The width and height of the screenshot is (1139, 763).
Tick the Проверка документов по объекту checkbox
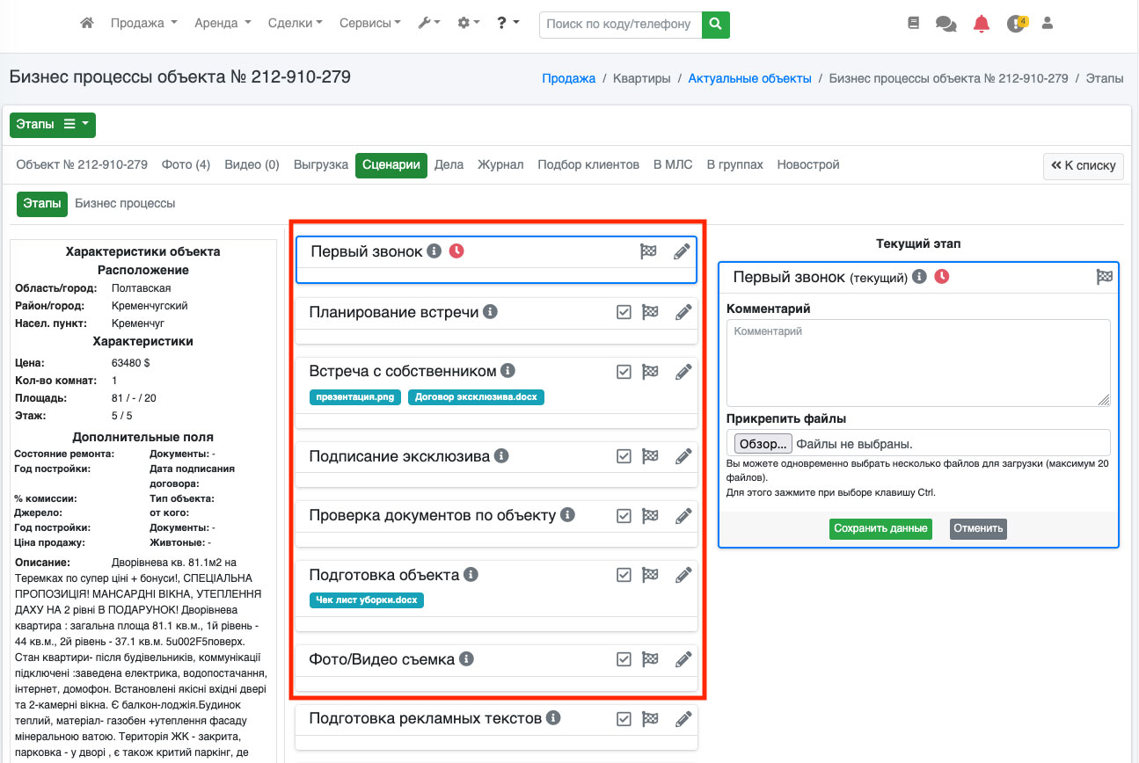pyautogui.click(x=624, y=516)
